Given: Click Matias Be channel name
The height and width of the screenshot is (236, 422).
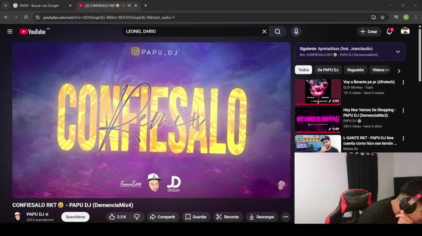Looking at the screenshot, I should pyautogui.click(x=351, y=149).
